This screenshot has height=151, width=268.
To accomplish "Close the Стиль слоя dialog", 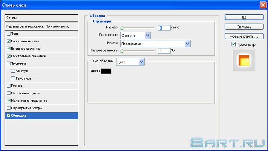I will coord(263,5).
